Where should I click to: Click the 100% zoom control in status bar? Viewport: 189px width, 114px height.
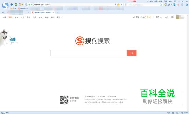pyautogui.click(x=185, y=113)
